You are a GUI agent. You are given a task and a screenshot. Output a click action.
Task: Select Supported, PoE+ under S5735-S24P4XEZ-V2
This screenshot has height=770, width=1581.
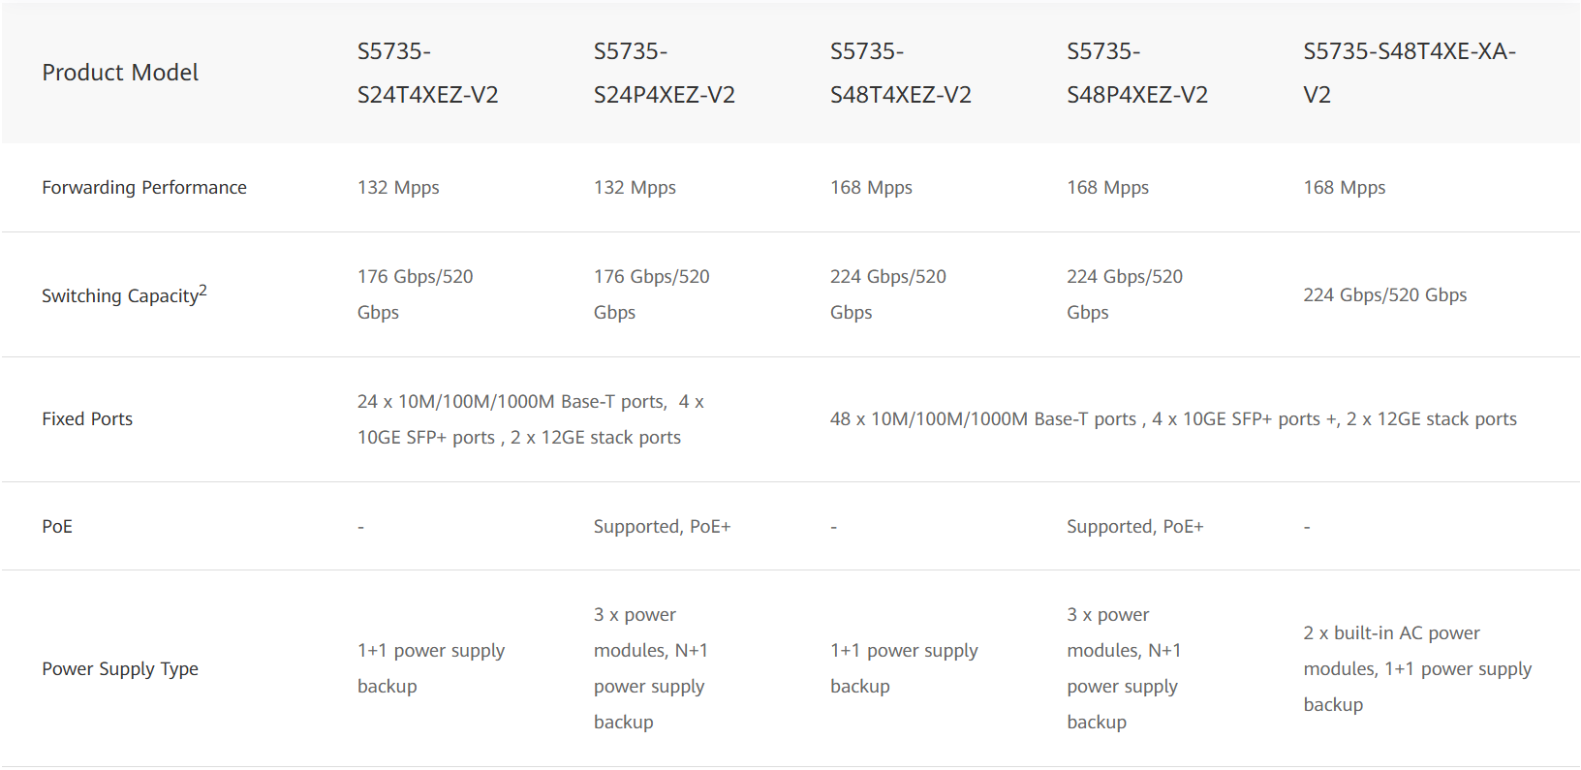662,527
